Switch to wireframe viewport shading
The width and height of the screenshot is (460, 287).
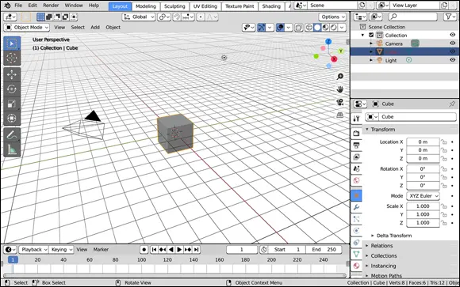click(x=309, y=28)
